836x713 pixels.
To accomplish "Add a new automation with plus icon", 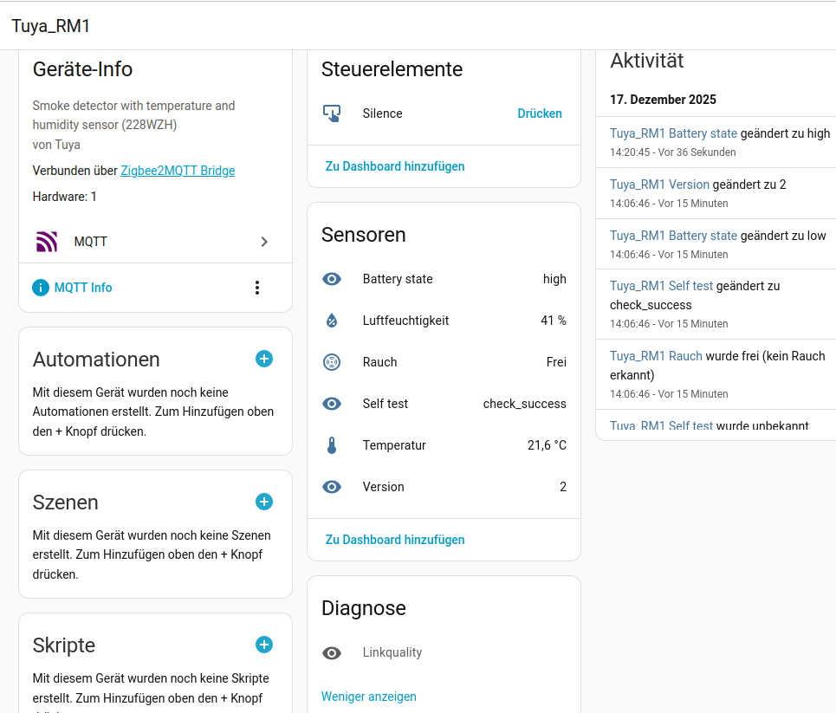I will coord(264,359).
